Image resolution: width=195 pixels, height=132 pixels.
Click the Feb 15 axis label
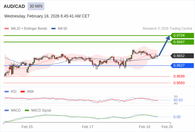tap(27, 127)
